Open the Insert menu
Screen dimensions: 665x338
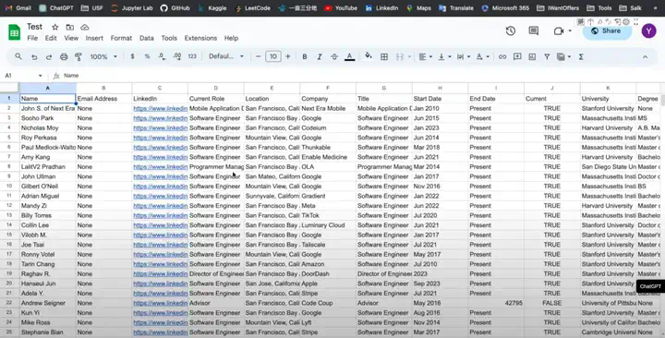(x=94, y=38)
